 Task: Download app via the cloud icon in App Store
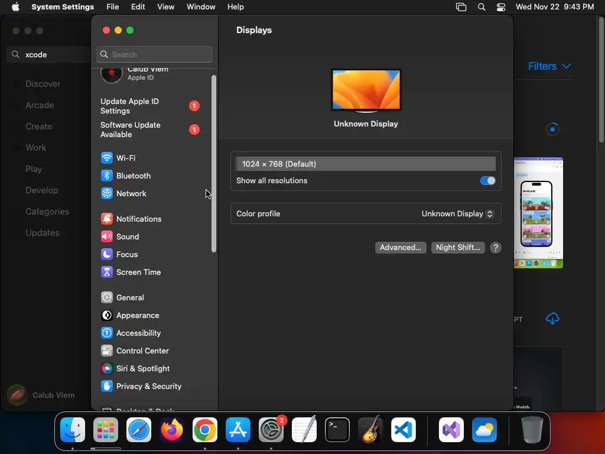tap(552, 319)
